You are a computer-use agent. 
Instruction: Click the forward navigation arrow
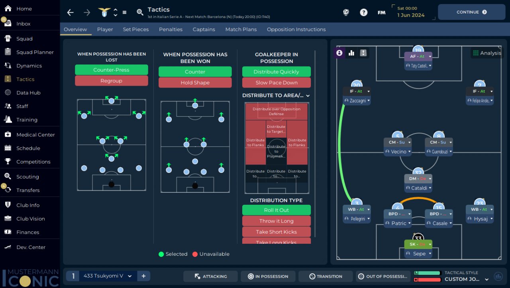click(x=87, y=12)
